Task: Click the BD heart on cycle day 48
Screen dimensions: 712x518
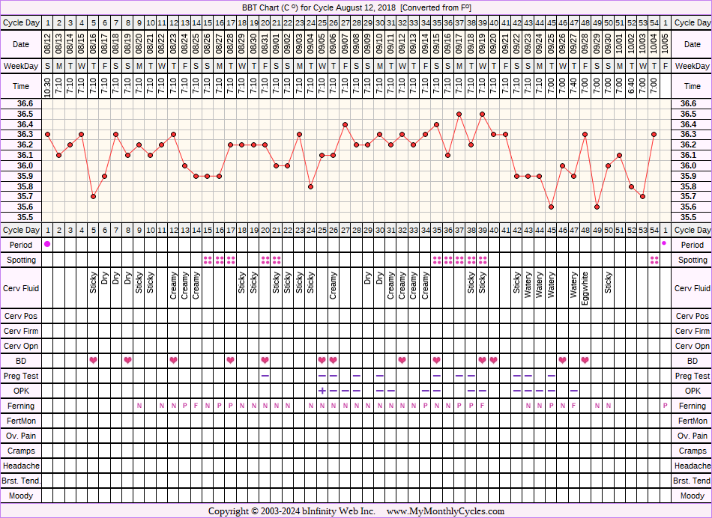Action: pos(585,361)
